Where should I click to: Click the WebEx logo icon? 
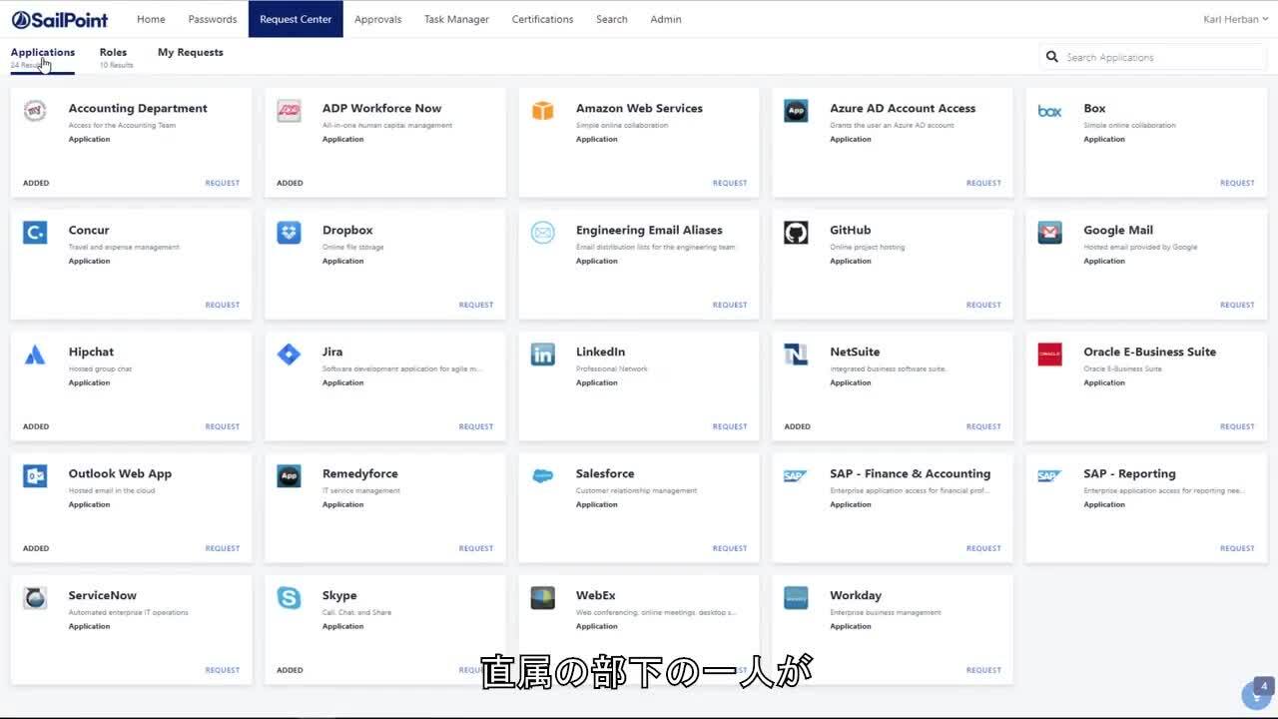point(542,598)
